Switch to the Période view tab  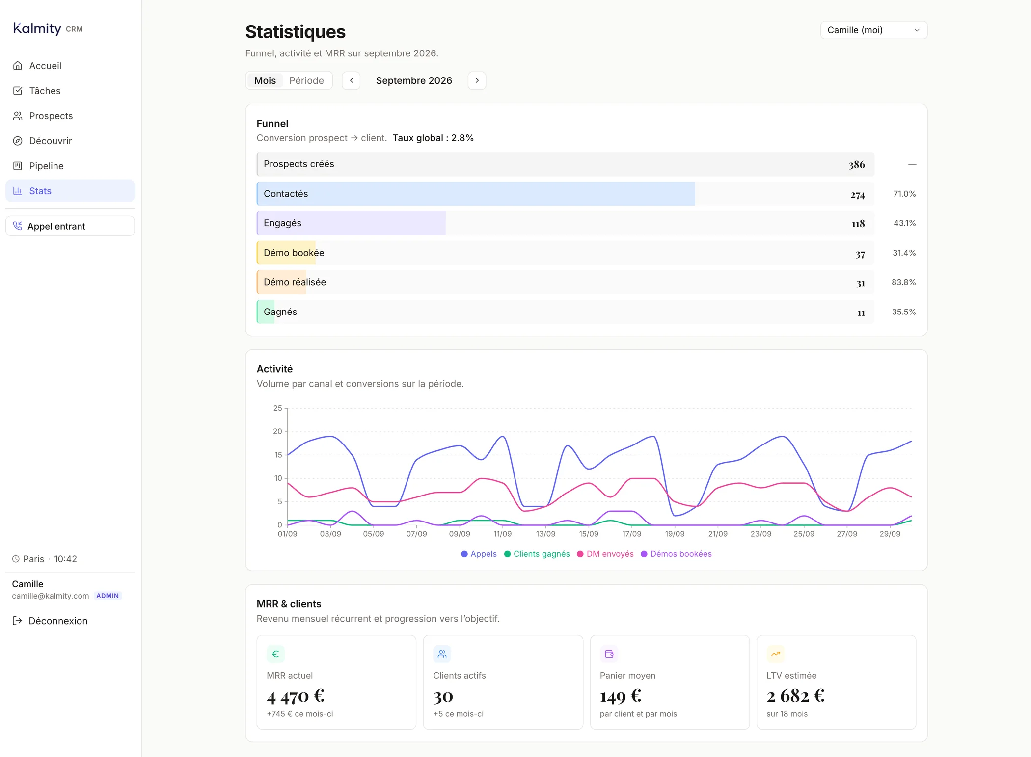[x=306, y=80]
